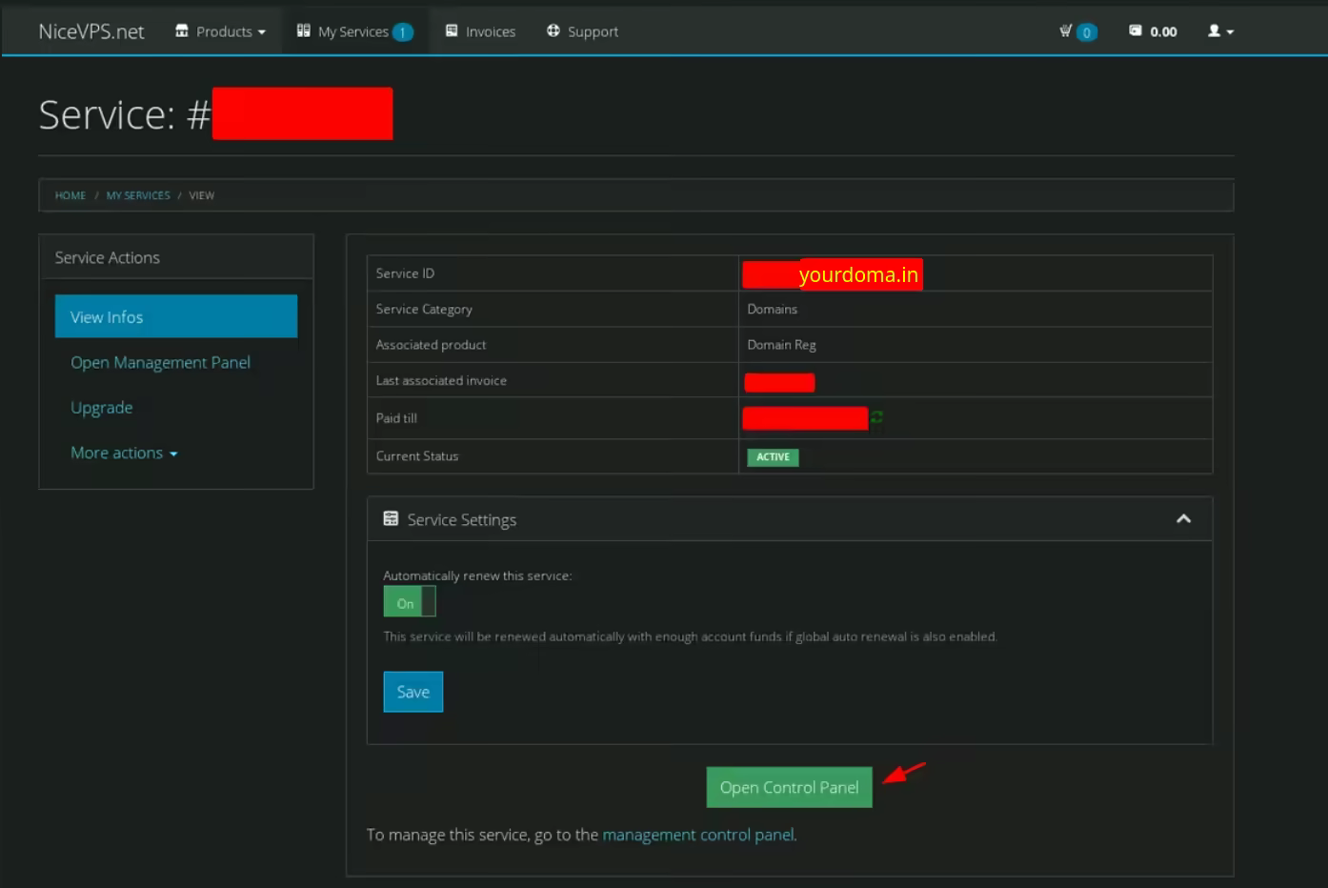
Task: Click the Support globe icon
Action: coord(553,30)
